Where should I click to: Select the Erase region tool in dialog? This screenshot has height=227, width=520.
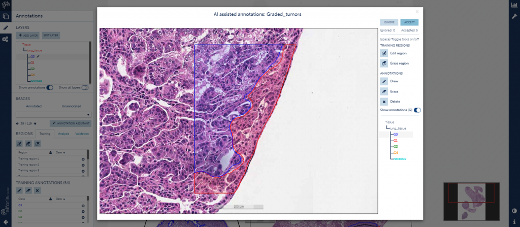pos(384,63)
